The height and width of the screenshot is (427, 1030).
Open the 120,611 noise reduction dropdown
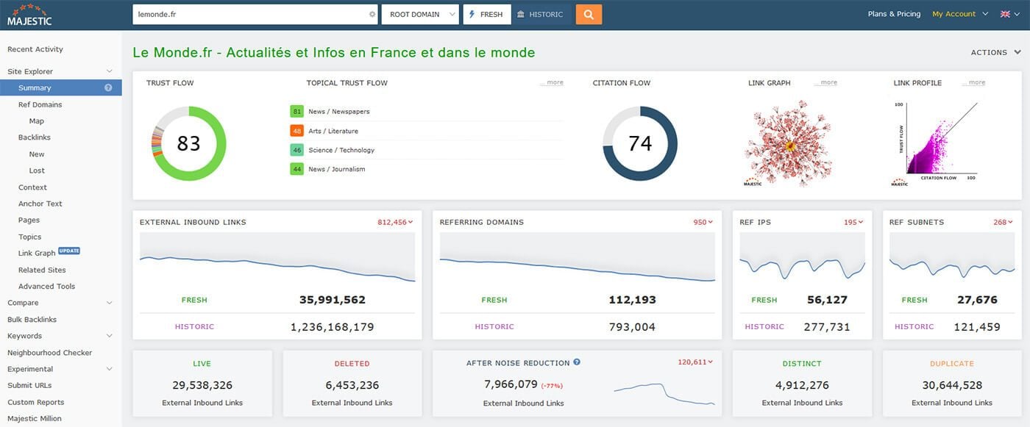pos(695,362)
